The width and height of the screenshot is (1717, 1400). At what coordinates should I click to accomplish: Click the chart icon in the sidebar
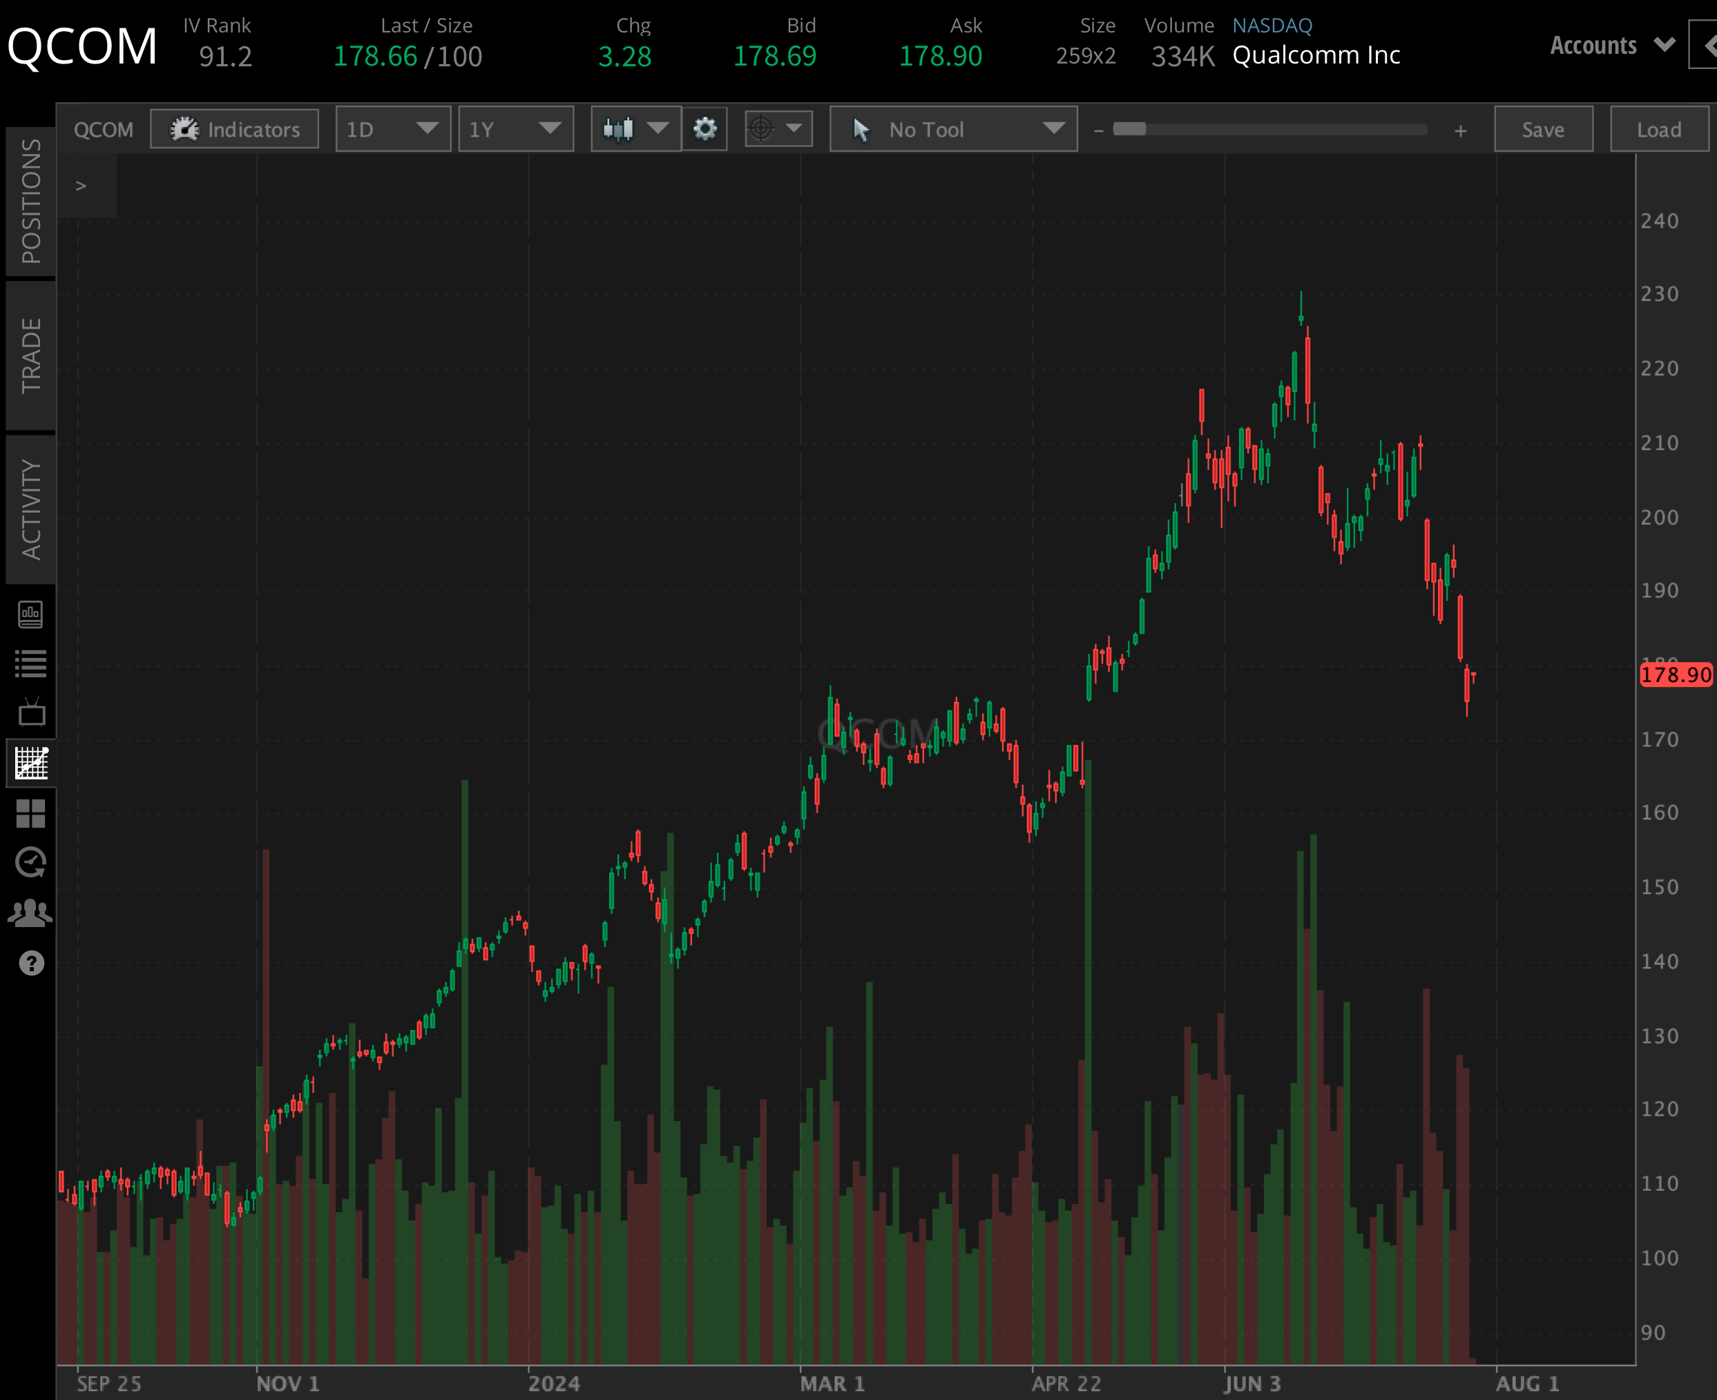pyautogui.click(x=30, y=763)
